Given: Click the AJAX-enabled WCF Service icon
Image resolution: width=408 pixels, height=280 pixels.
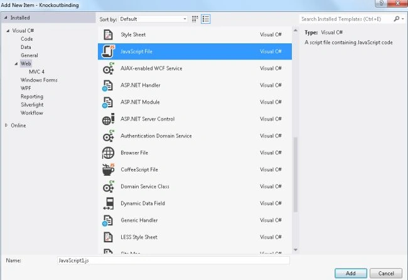Looking at the screenshot, I should click(108, 68).
